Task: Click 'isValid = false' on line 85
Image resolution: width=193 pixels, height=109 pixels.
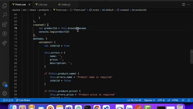Action: tap(60, 81)
